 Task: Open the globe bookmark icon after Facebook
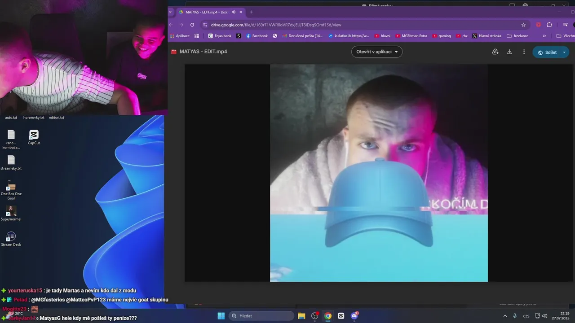[275, 36]
